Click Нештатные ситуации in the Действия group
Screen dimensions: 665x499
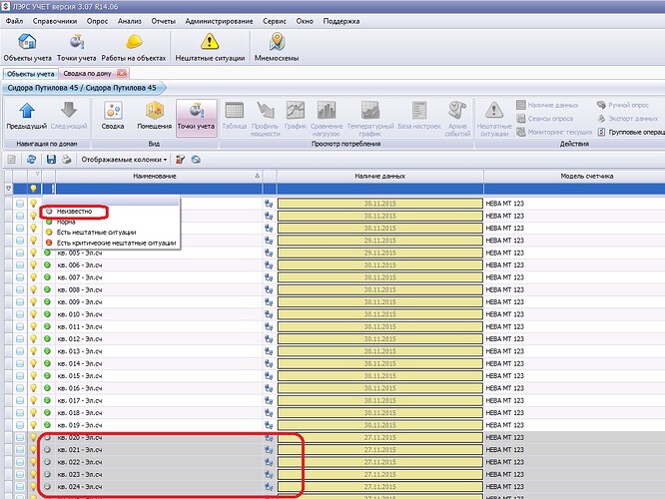point(494,119)
